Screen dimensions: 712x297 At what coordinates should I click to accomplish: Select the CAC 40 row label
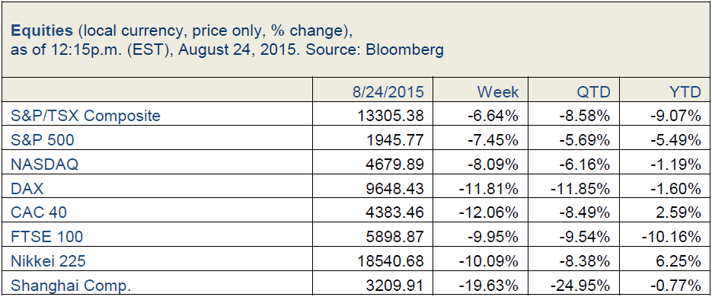39,212
